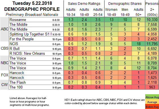Select the Adults 18-49 column header
The width and height of the screenshot is (159, 109).
[x=84, y=12]
